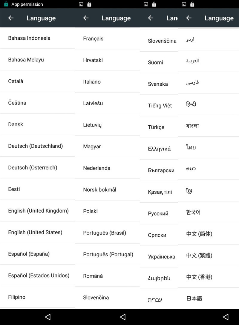Screen dimensions: 239x325
Task: Select Русский language entry
Action: [x=158, y=214]
